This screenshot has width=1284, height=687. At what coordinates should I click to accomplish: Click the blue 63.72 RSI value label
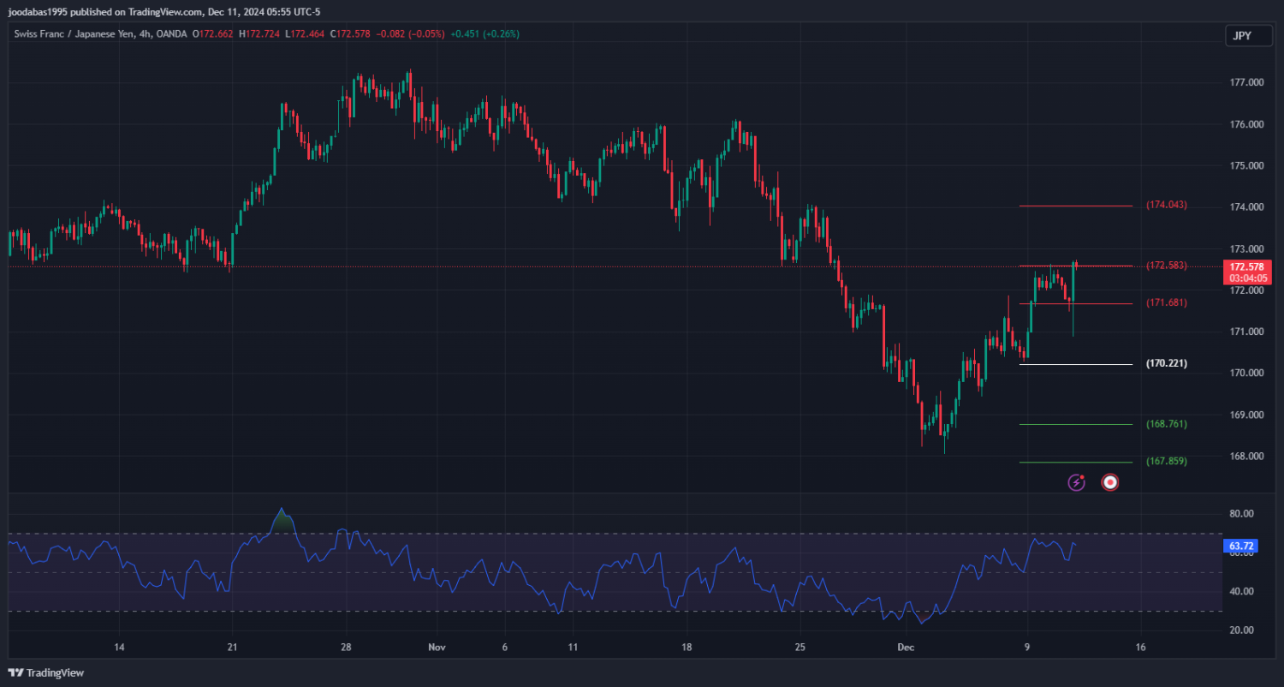[x=1240, y=546]
